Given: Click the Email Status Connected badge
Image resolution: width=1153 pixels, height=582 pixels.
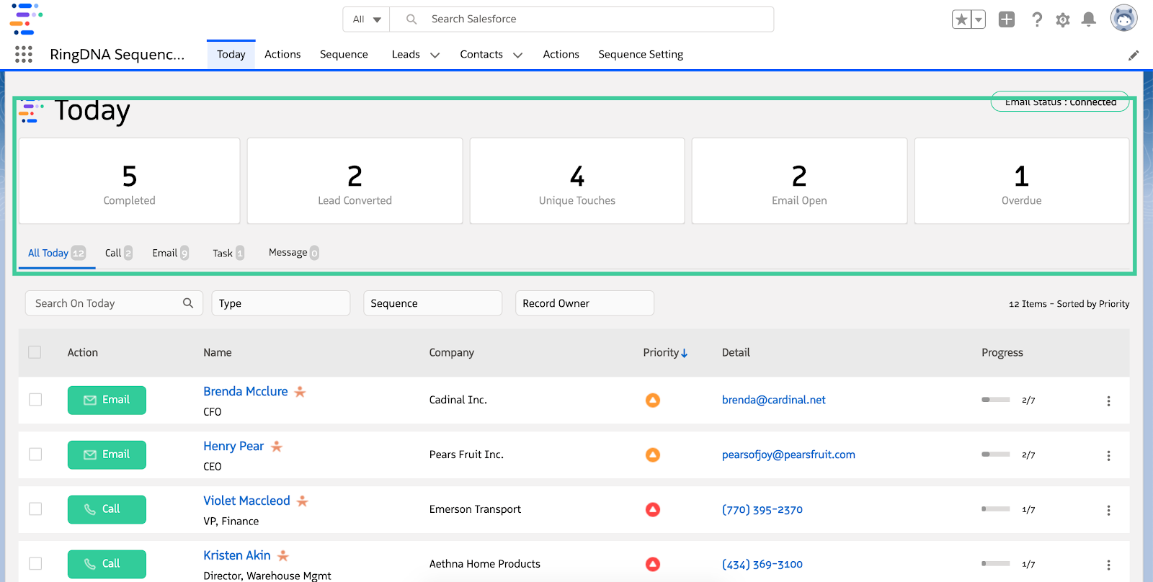Looking at the screenshot, I should [1060, 102].
